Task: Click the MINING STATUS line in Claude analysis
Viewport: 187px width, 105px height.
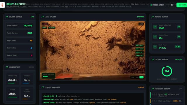Action: tap(85, 103)
